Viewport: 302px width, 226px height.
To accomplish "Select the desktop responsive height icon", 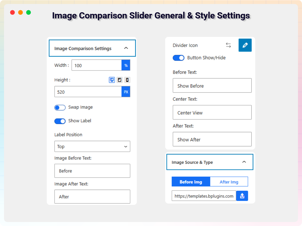I will (x=112, y=80).
